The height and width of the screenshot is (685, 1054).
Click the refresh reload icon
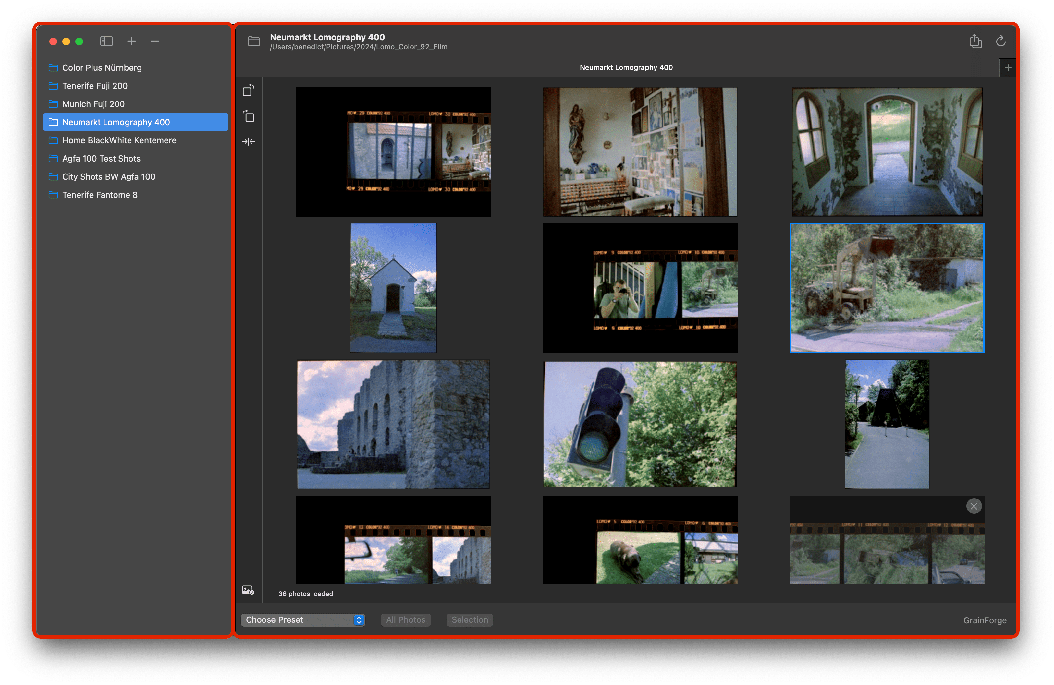click(x=1000, y=41)
